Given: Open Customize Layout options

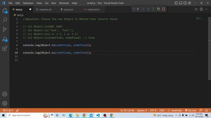Looking at the screenshot, I should (x=190, y=3).
